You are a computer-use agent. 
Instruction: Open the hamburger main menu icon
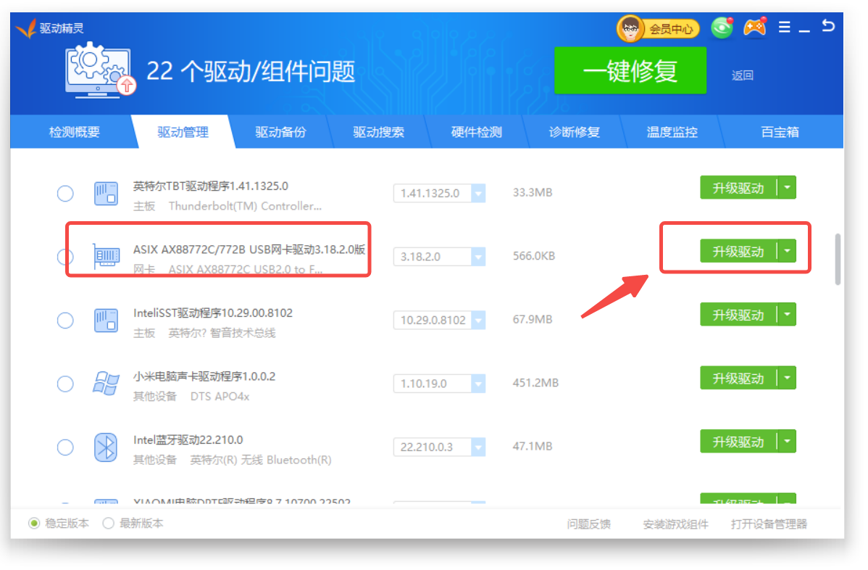(784, 28)
